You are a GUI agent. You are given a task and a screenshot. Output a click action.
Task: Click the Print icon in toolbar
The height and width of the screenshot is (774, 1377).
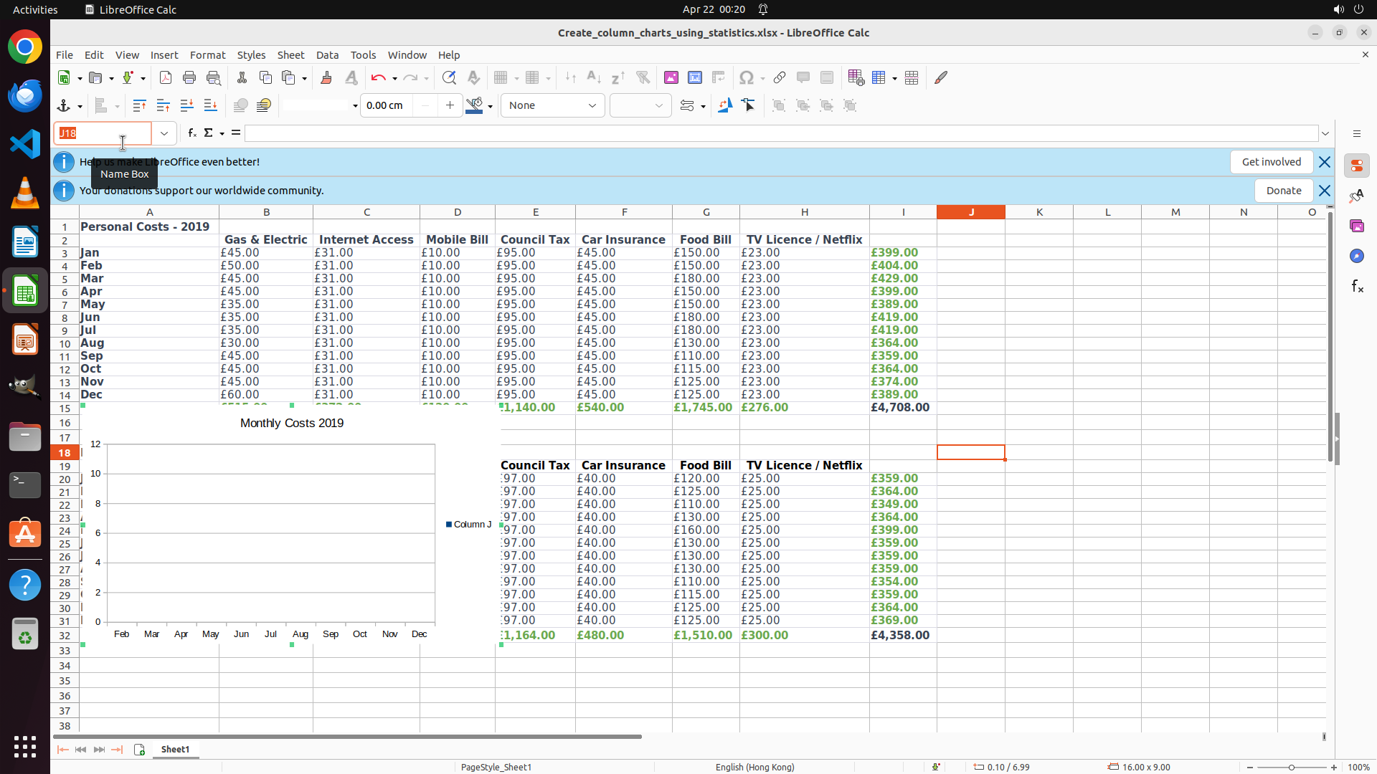click(189, 77)
